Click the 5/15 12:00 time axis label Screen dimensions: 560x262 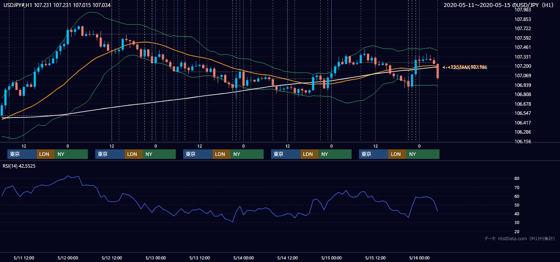(x=375, y=258)
